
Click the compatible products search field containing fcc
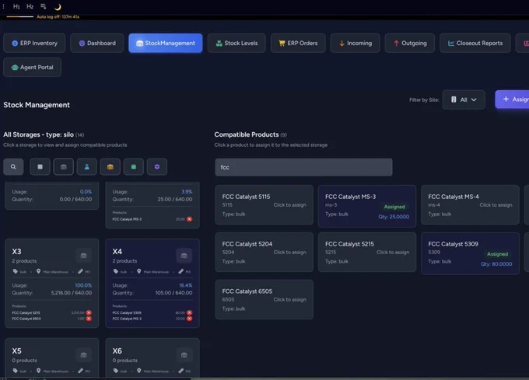303,167
